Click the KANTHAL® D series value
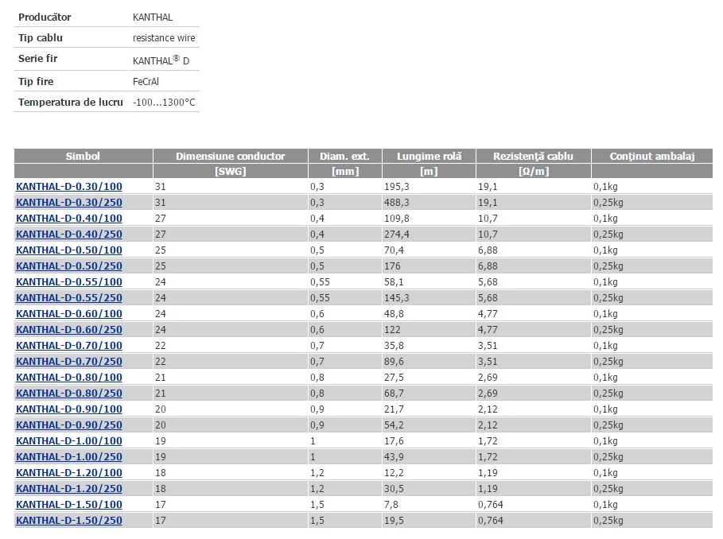723x539 pixels. tap(161, 60)
